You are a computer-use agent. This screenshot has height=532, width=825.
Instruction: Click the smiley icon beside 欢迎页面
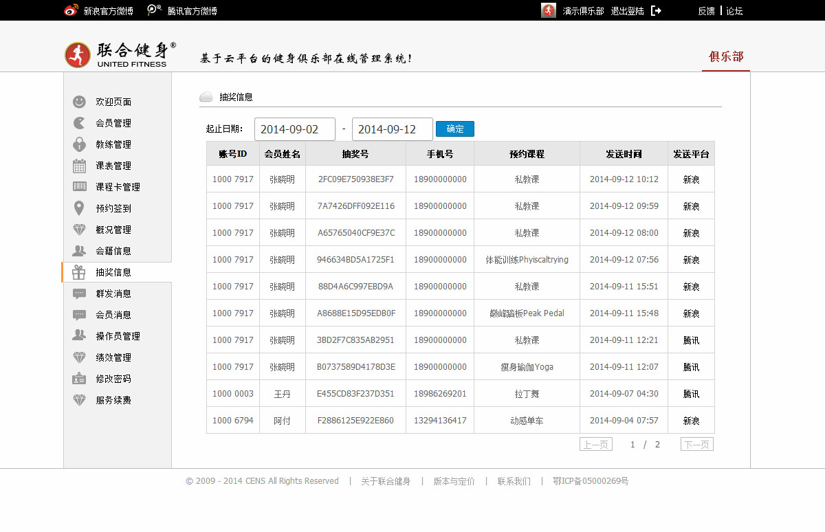point(79,102)
